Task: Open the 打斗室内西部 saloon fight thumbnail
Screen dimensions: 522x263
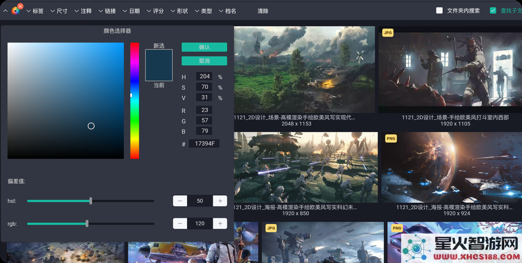Action: [450, 70]
